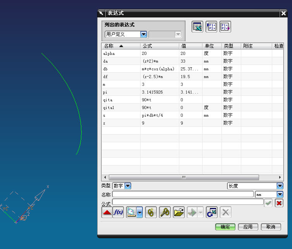Click the pin icon in dialog title bar
This screenshot has height=249, width=292.
pos(101,13)
